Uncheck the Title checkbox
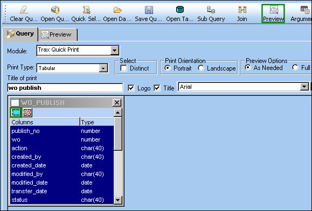Image resolution: width=312 pixels, height=211 pixels. 157,88
